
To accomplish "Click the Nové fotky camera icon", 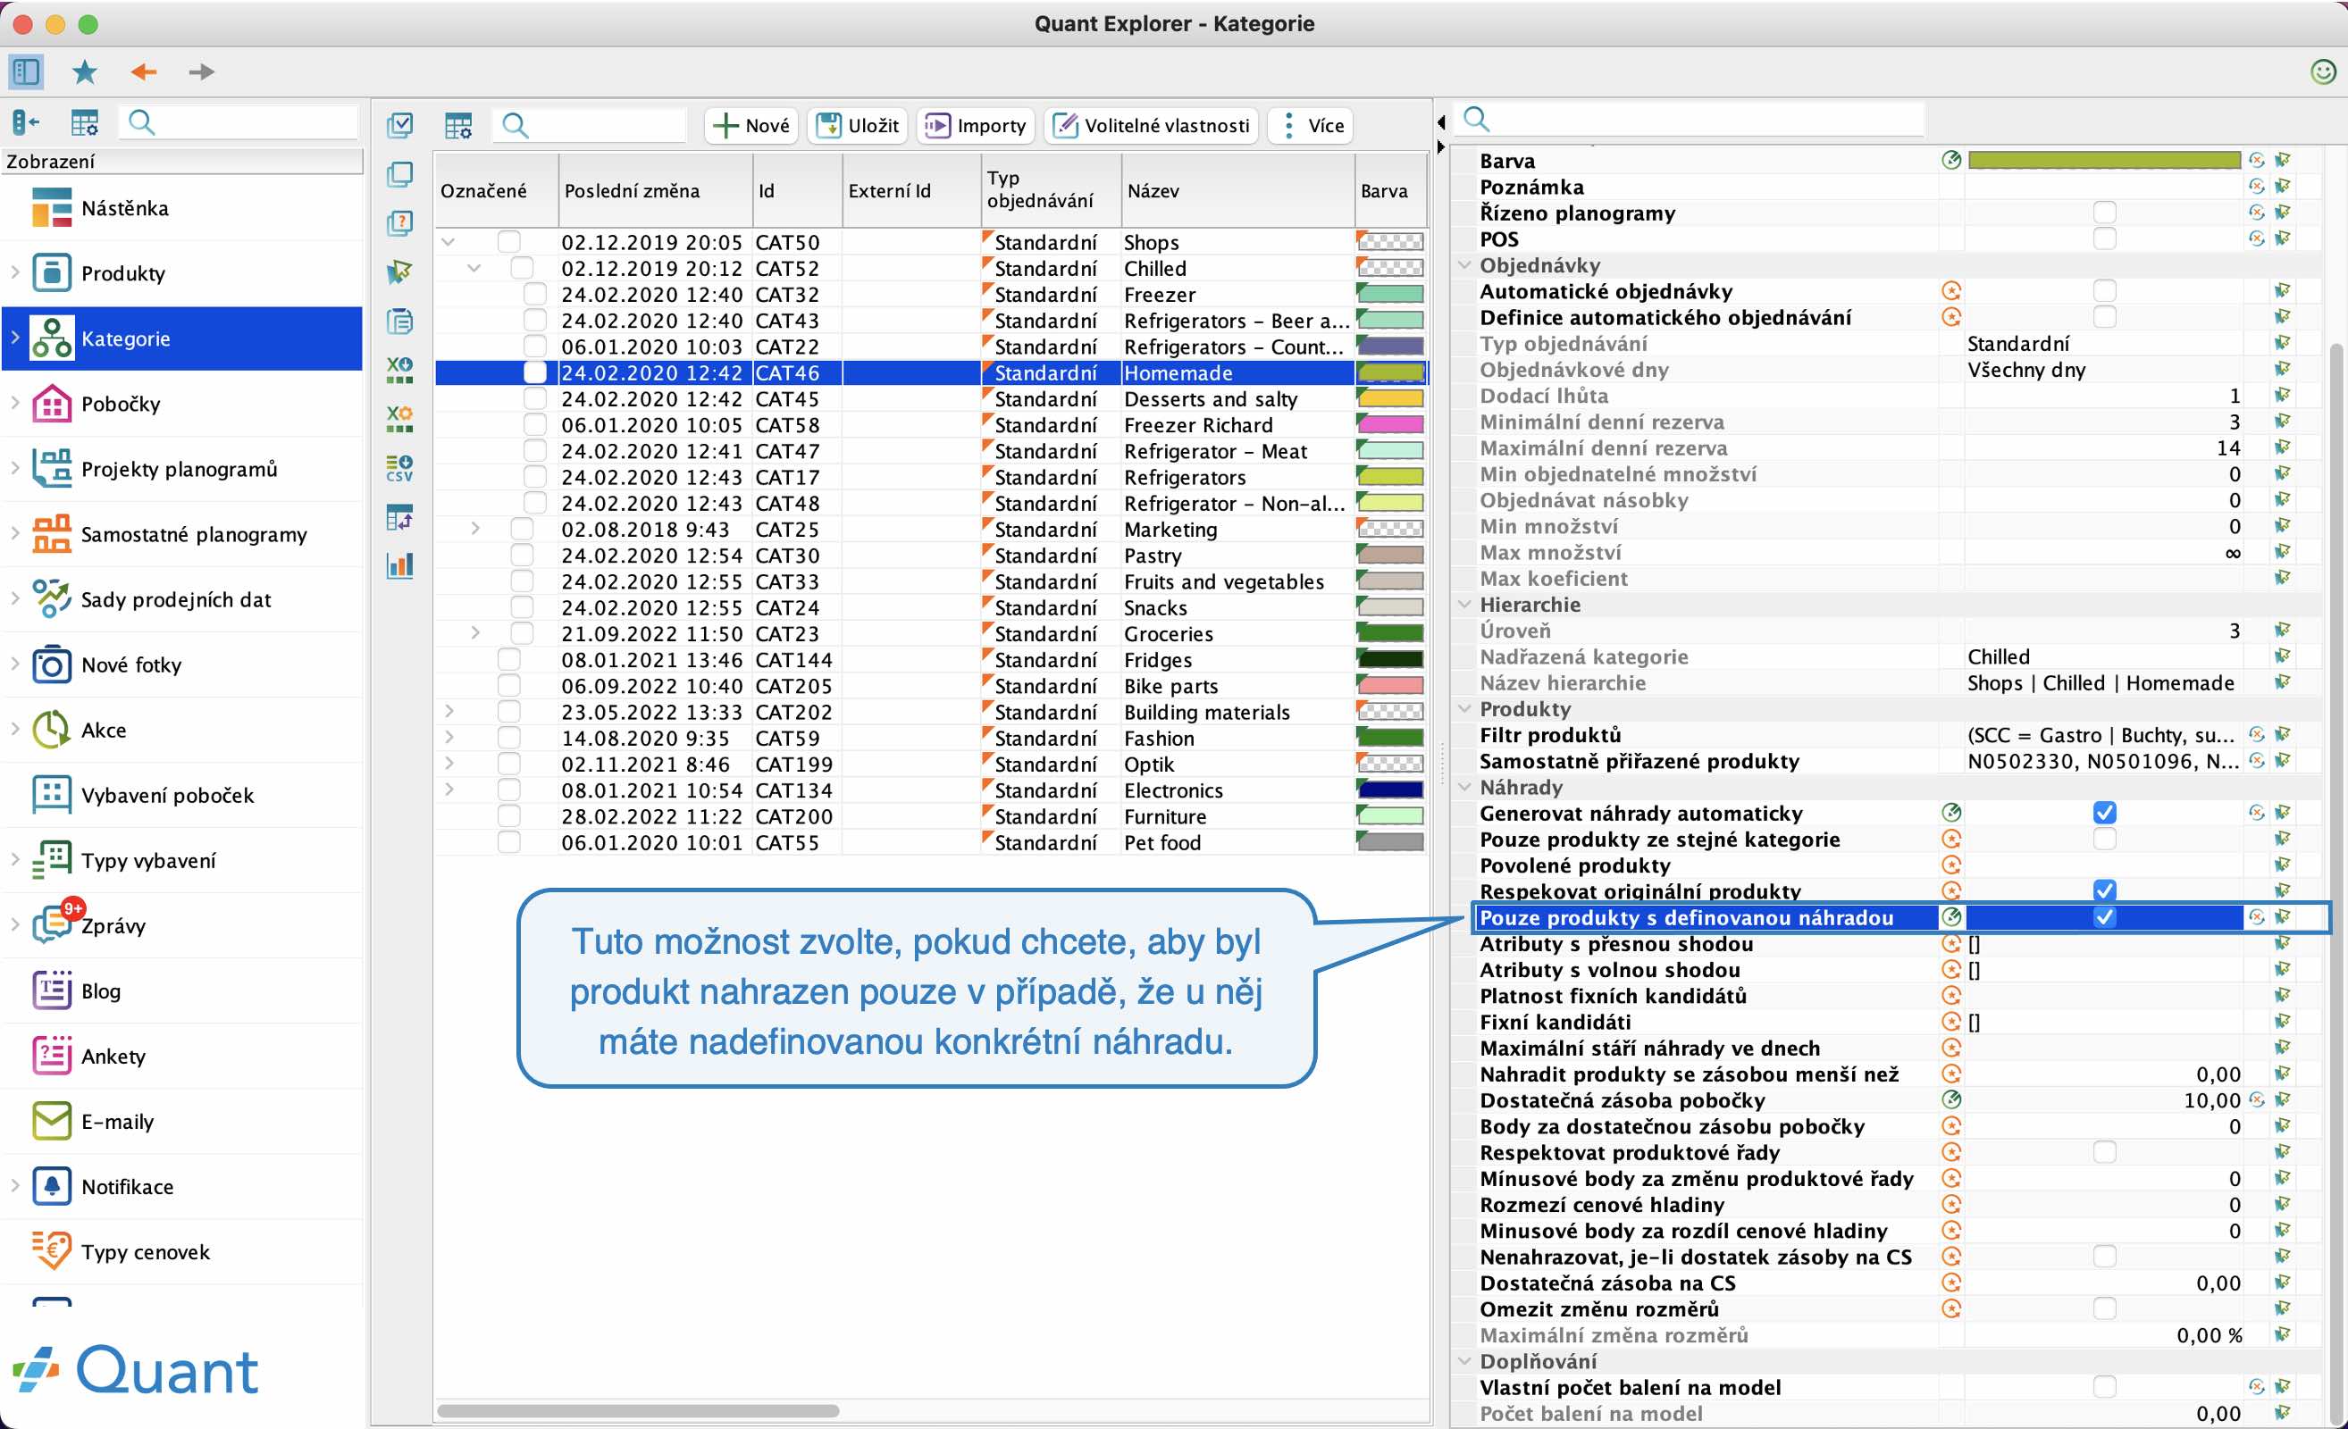I will [52, 665].
